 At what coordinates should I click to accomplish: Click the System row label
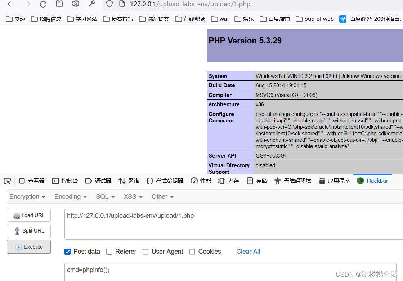click(x=218, y=76)
